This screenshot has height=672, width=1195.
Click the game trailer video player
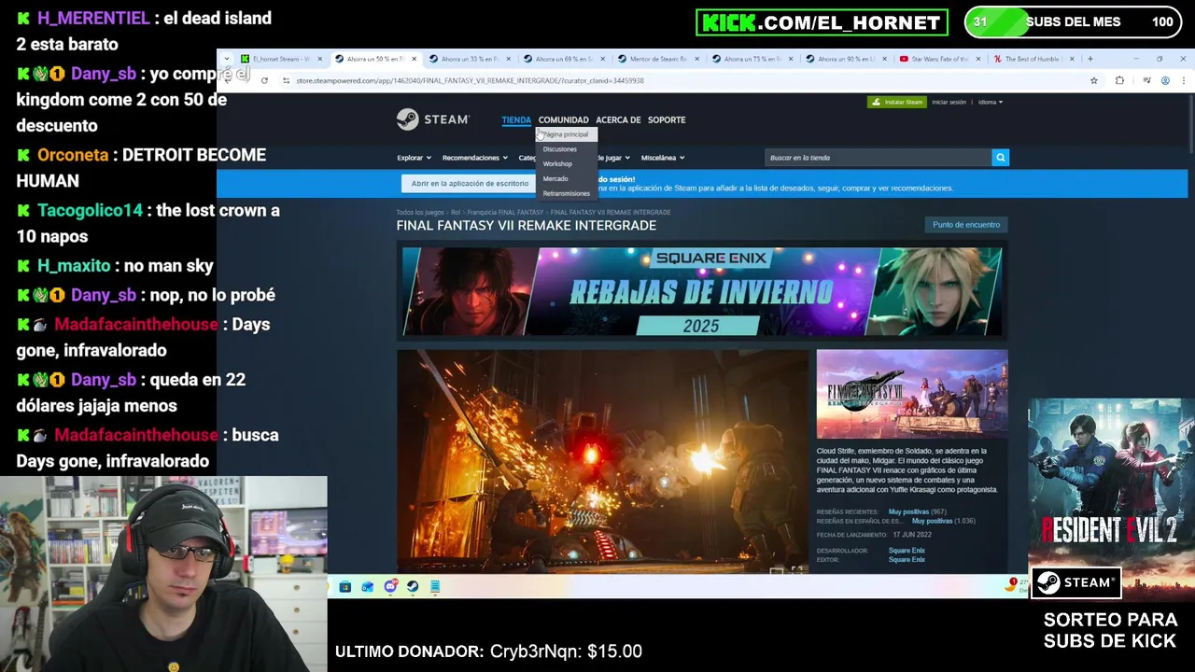click(602, 461)
